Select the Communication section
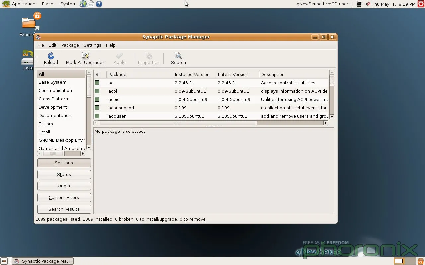Viewport: 425px width, 265px height. (61, 90)
